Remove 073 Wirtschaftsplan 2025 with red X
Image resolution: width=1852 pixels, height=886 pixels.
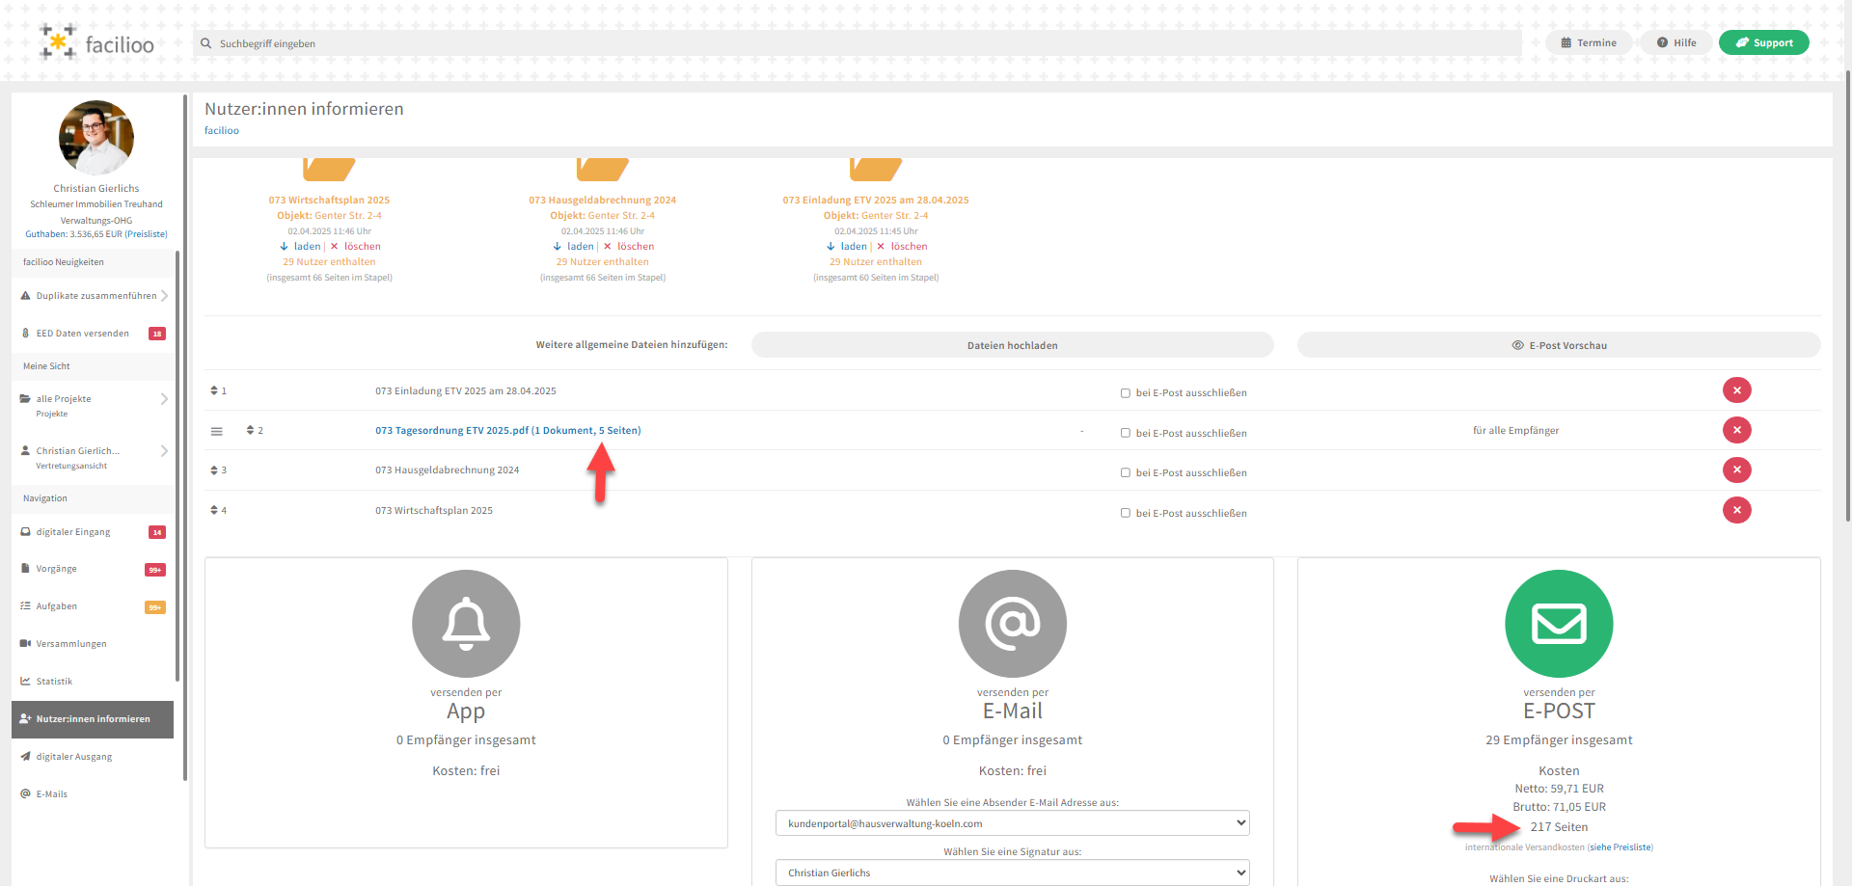pyautogui.click(x=1736, y=510)
